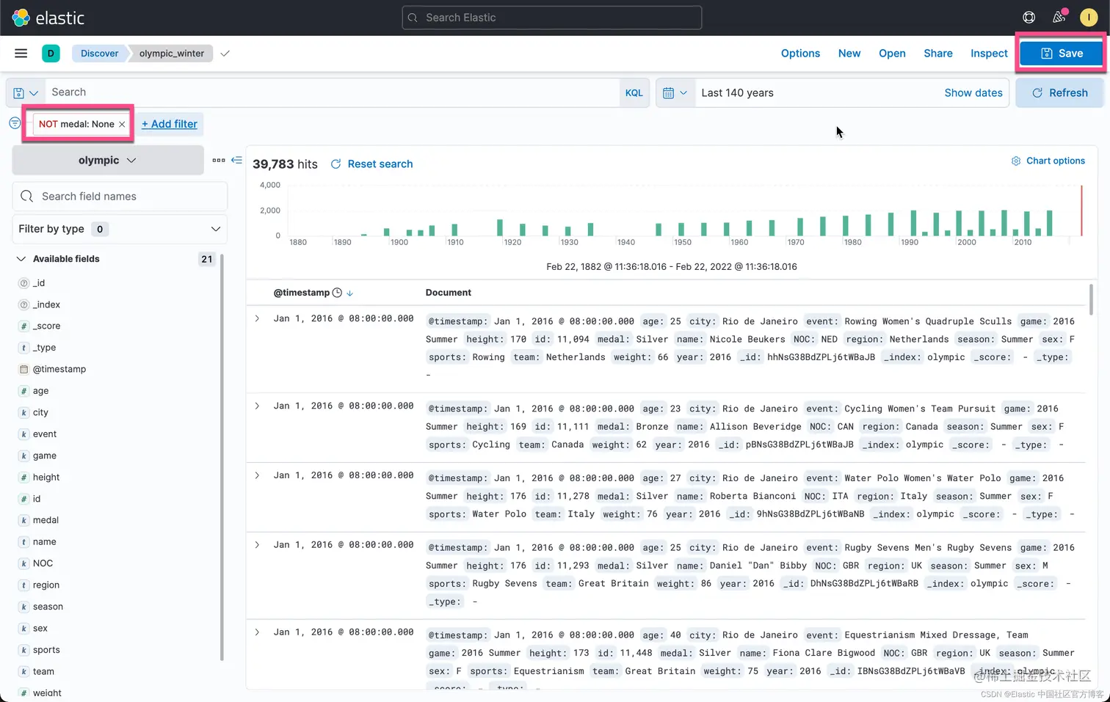The width and height of the screenshot is (1110, 702).
Task: Click the Refresh button
Action: (1059, 93)
